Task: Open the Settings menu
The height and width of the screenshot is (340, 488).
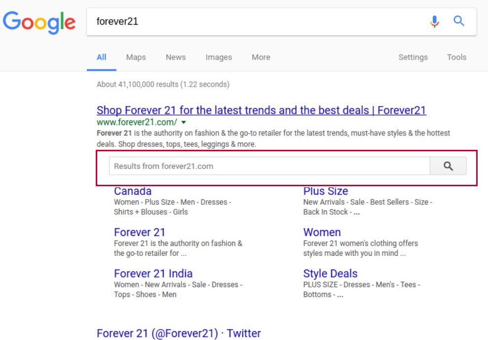Action: pyautogui.click(x=413, y=57)
